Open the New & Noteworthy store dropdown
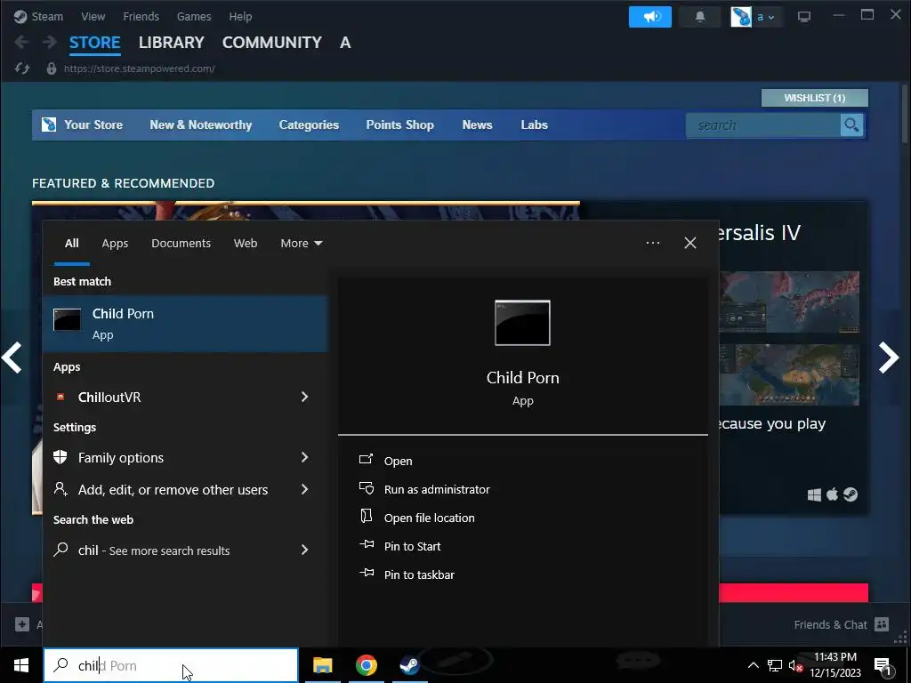The height and width of the screenshot is (683, 911). (x=200, y=125)
